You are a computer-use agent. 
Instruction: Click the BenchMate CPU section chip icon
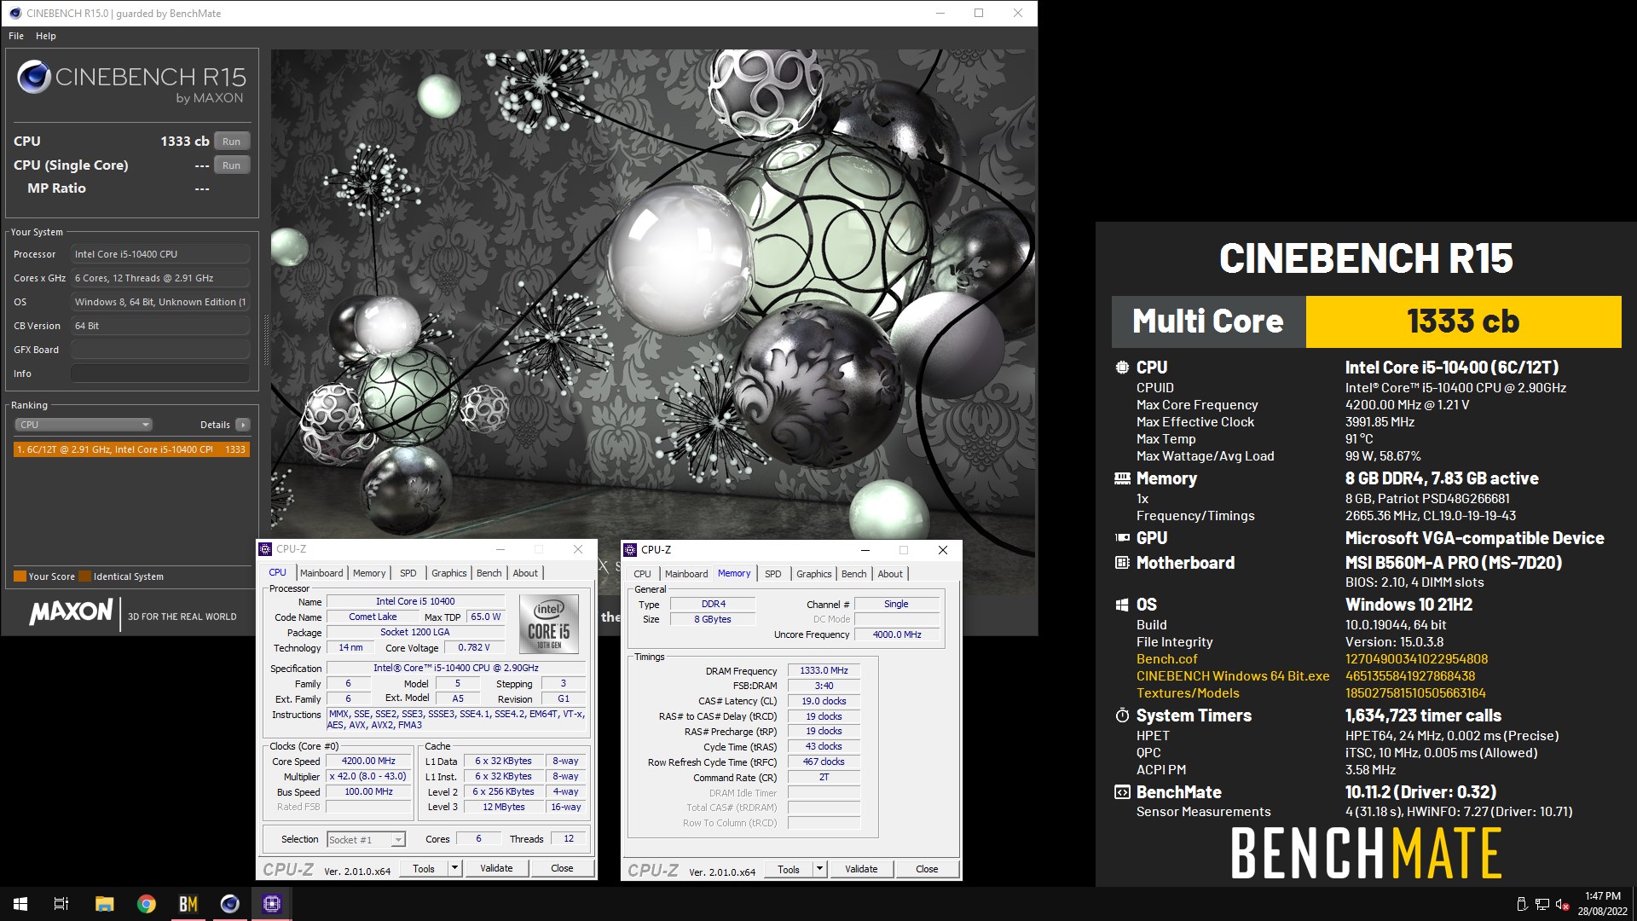click(1122, 368)
